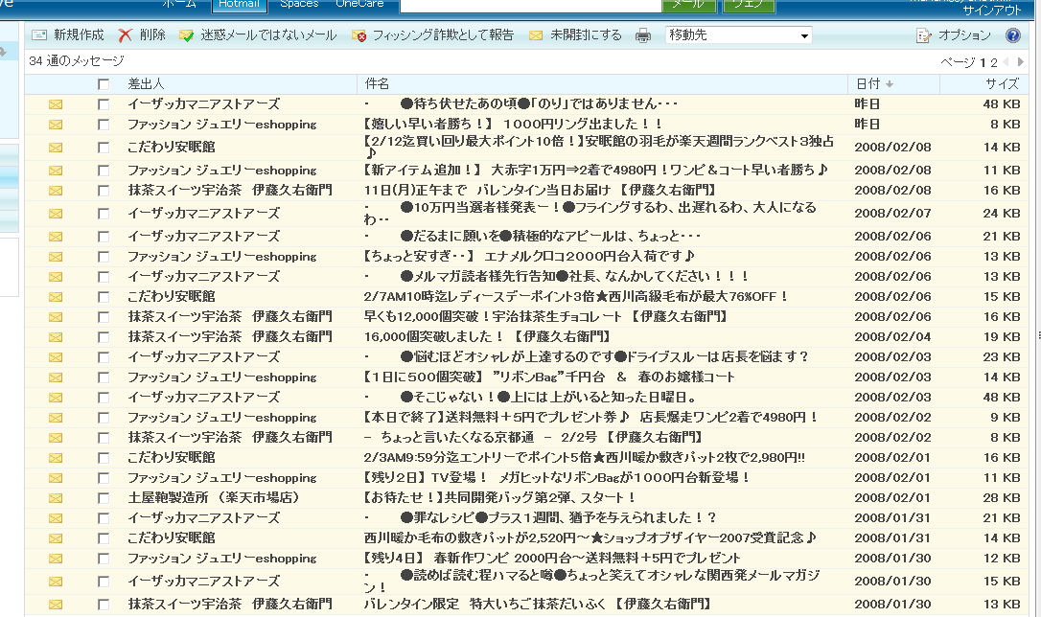Click the printer icon in toolbar
The height and width of the screenshot is (617, 1041).
tap(642, 35)
